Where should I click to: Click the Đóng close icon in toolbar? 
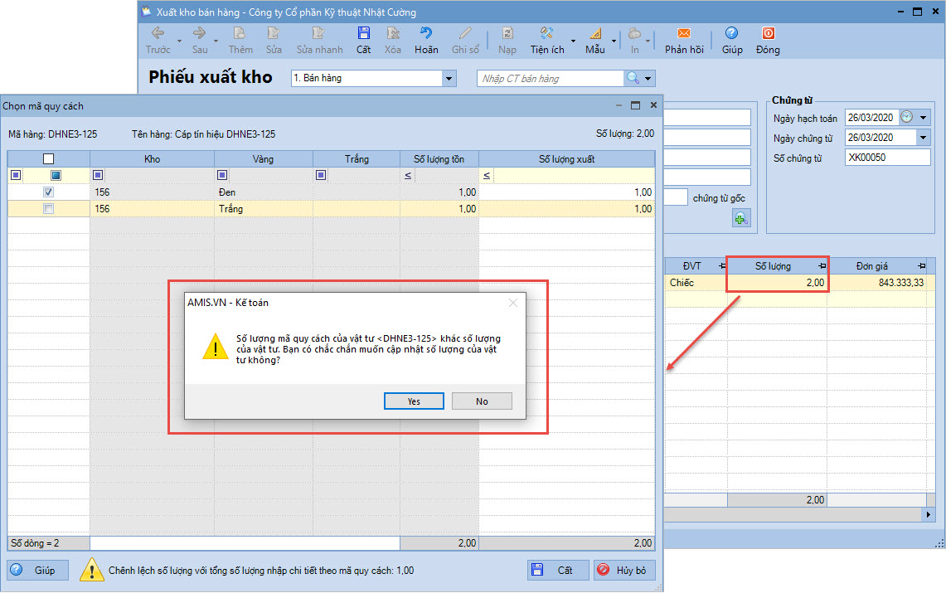click(x=768, y=35)
